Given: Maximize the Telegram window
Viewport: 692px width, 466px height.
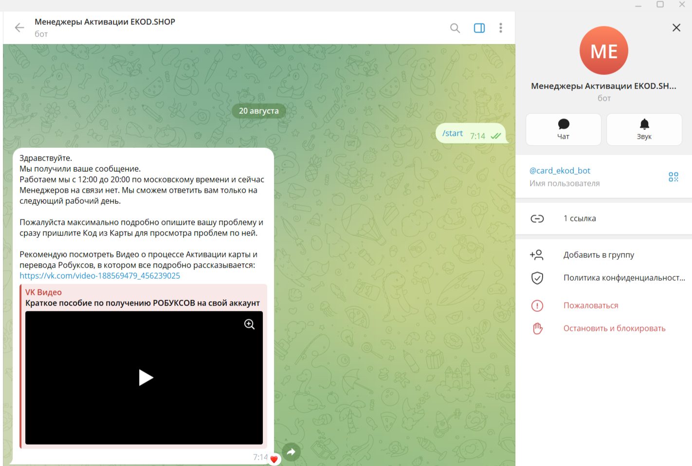Looking at the screenshot, I should (x=660, y=4).
